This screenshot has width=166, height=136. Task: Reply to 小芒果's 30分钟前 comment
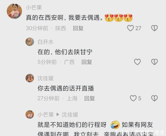coord(78,28)
